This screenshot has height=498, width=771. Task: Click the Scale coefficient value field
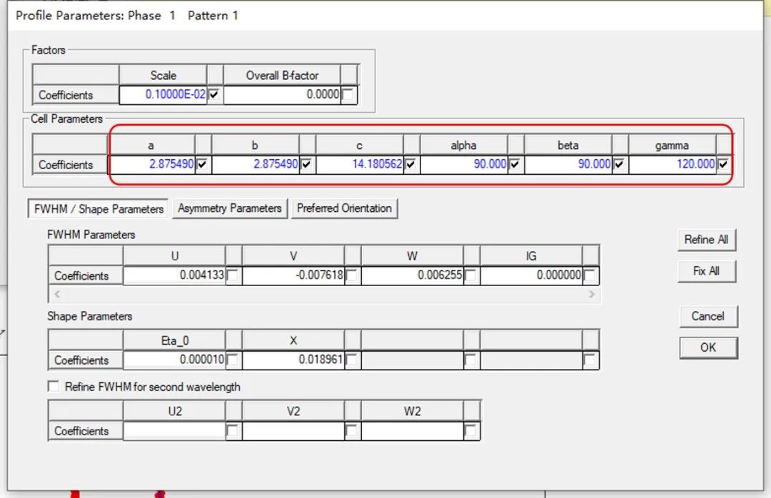(x=163, y=94)
